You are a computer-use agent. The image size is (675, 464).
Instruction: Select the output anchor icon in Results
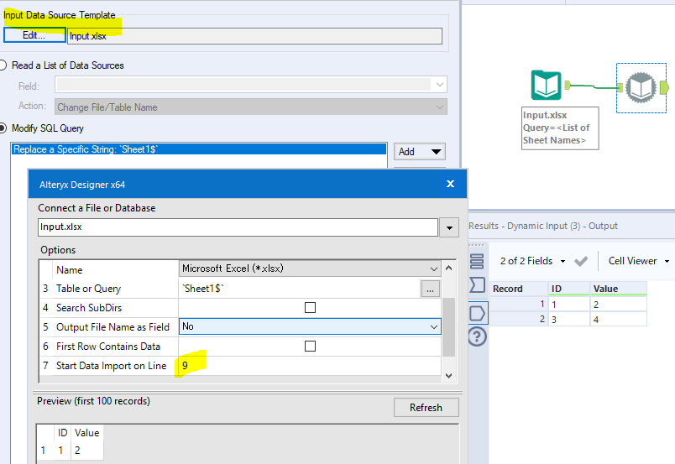pyautogui.click(x=478, y=313)
